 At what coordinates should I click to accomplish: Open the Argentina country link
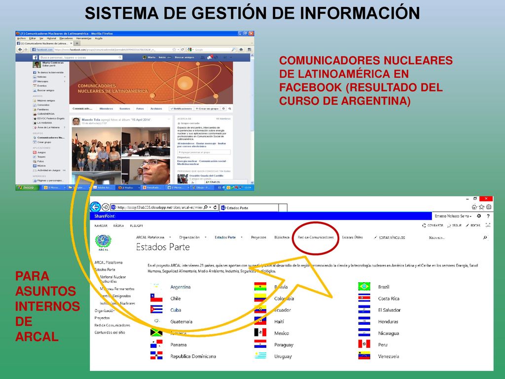[x=180, y=287]
